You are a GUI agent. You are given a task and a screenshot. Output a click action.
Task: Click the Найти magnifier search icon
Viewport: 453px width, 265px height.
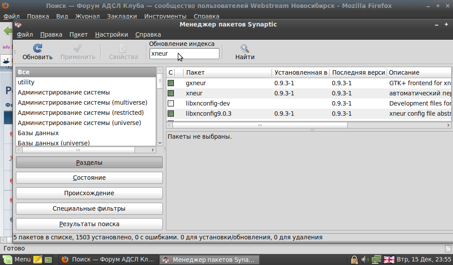[245, 48]
